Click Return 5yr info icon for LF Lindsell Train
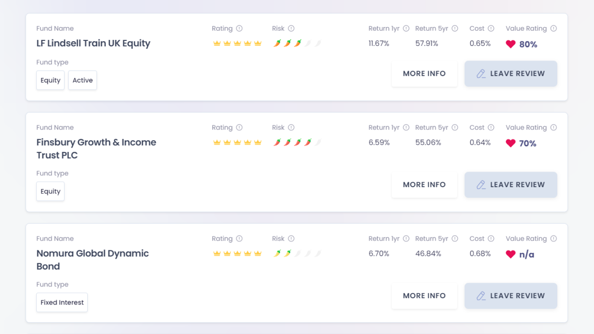 click(455, 29)
